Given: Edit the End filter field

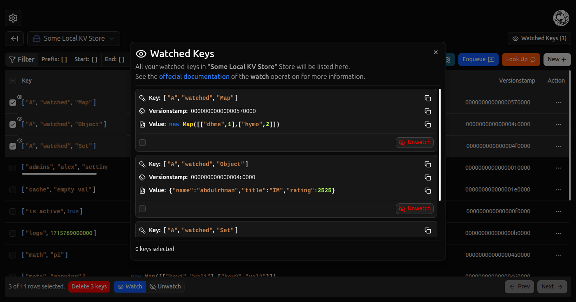Looking at the screenshot, I should pyautogui.click(x=115, y=60).
